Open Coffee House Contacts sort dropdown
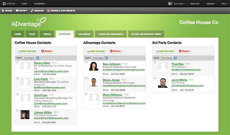This screenshot has width=230, height=135. pos(31,58)
